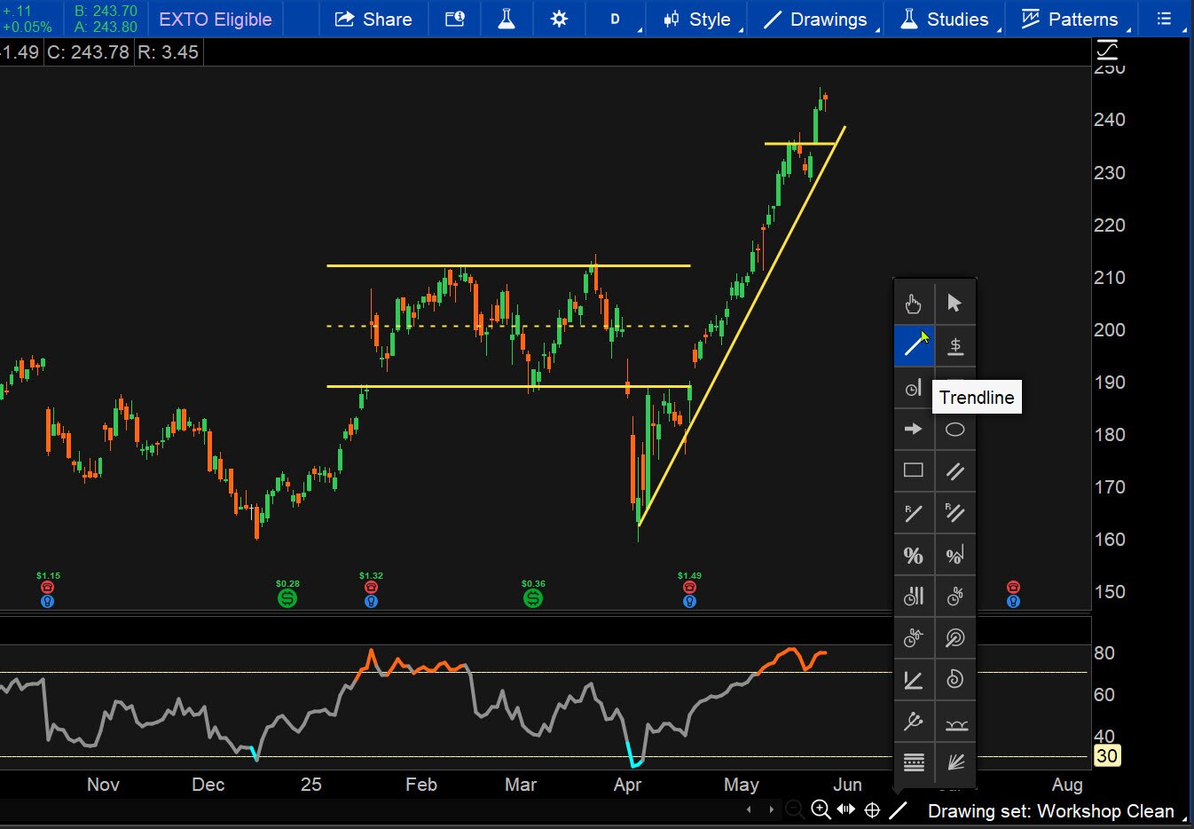
Task: Select the fan lines drawing tool
Action: click(955, 762)
